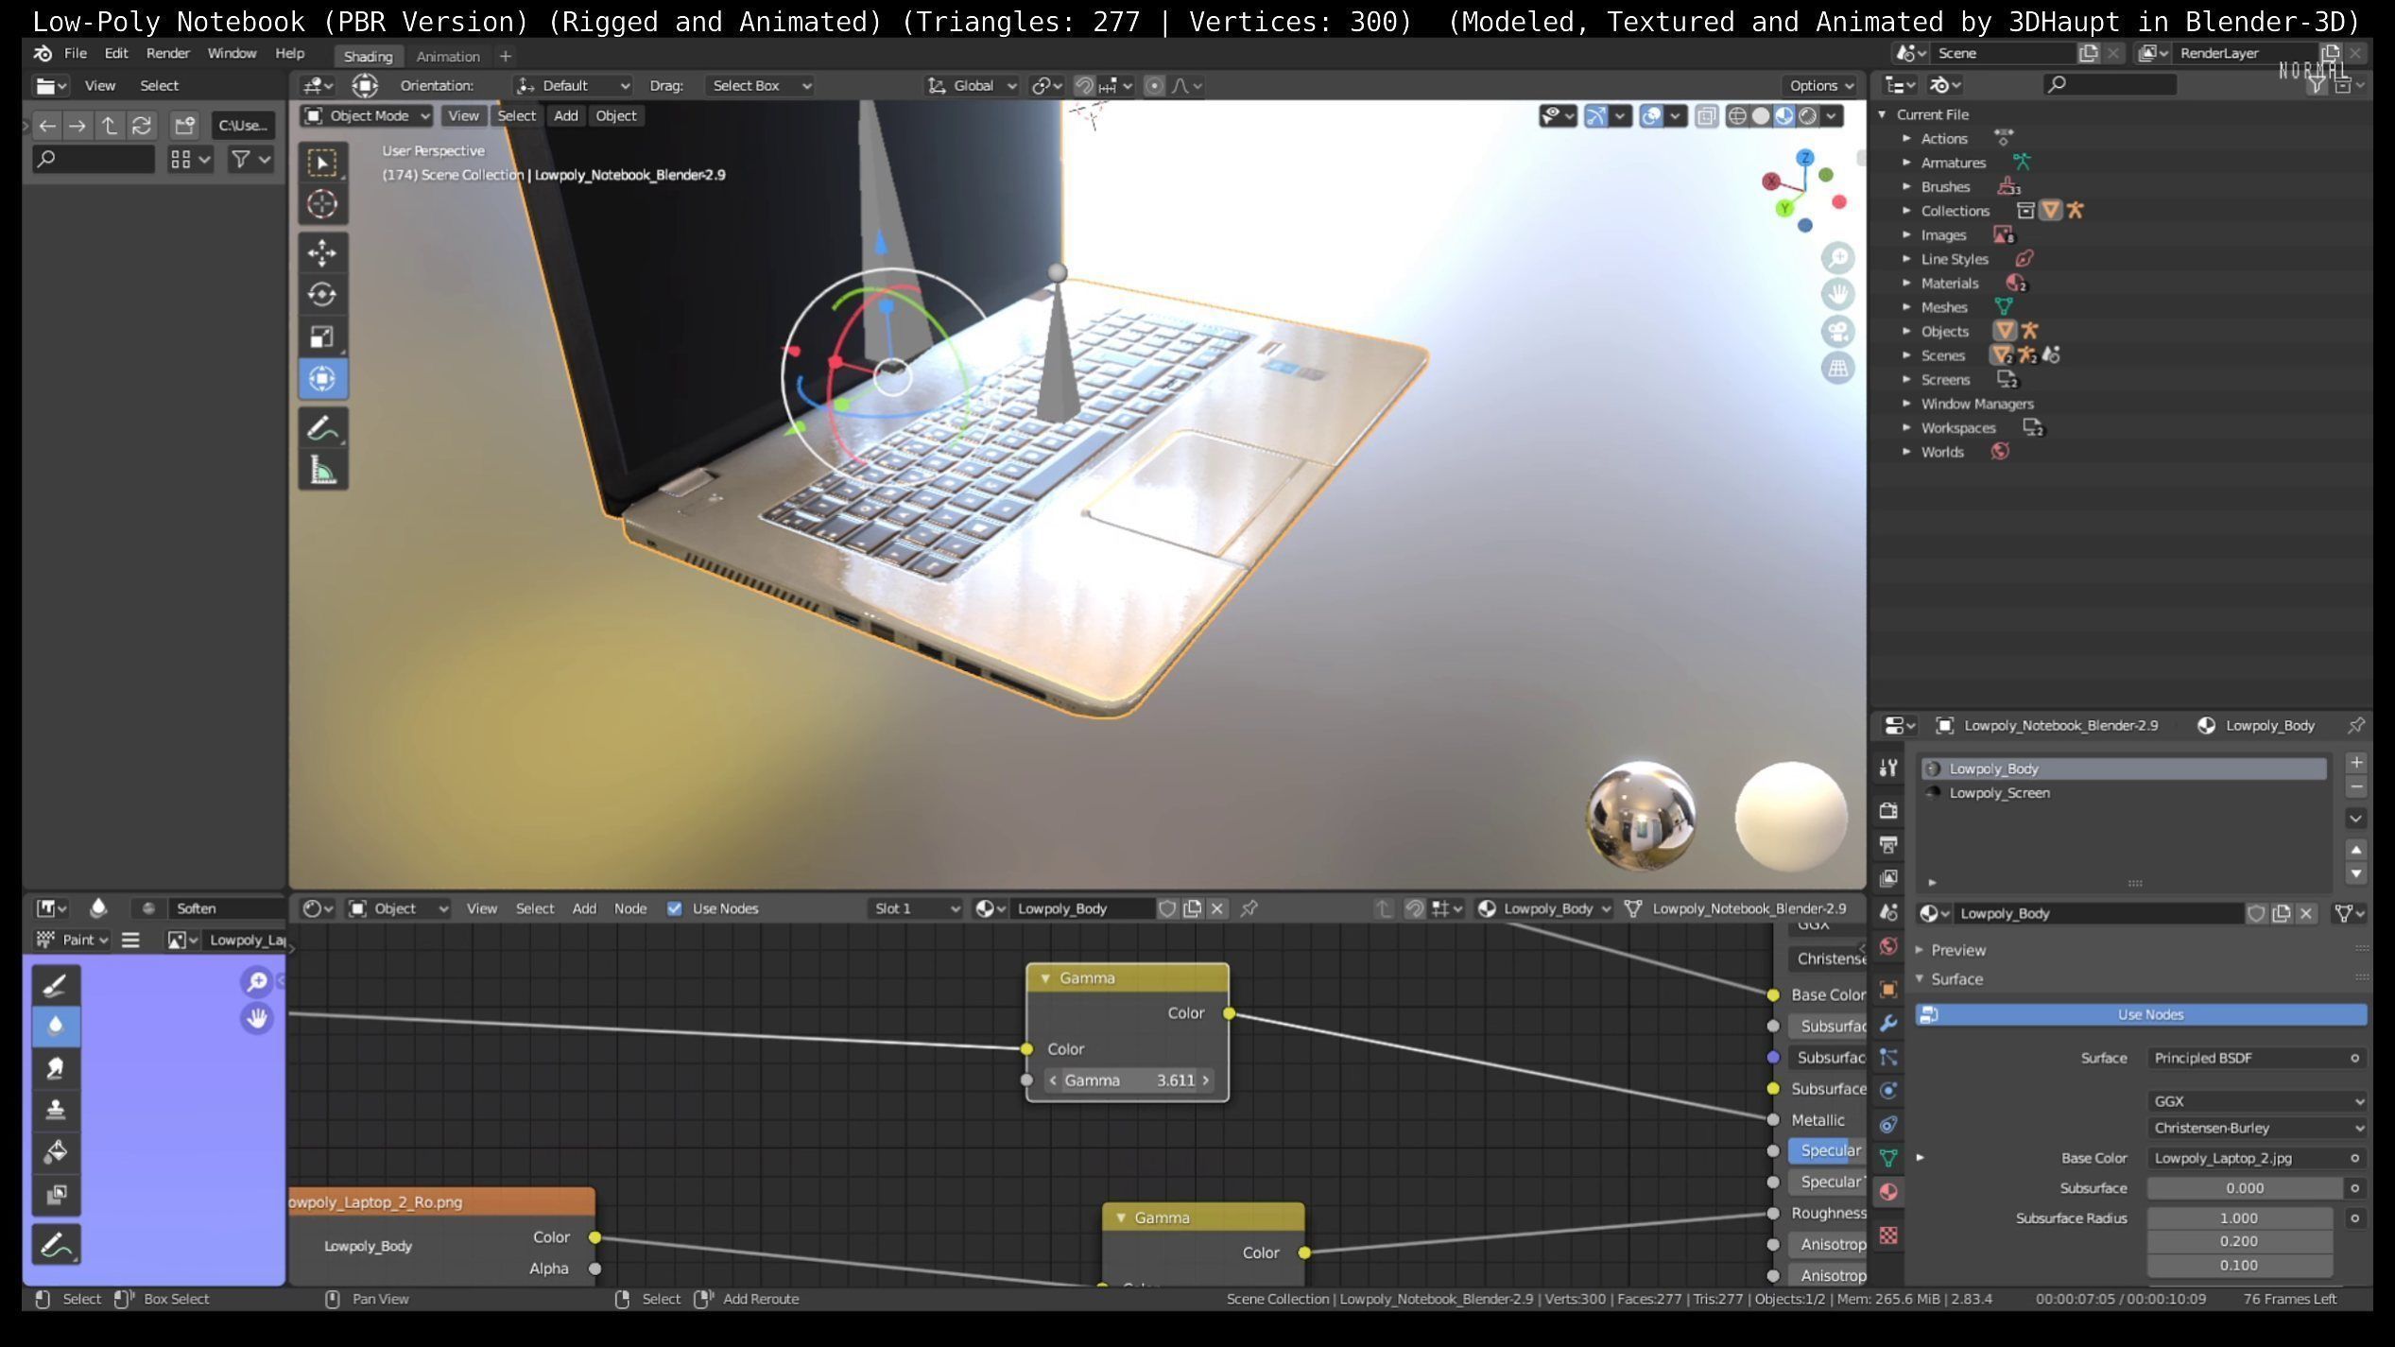The width and height of the screenshot is (2395, 1347).
Task: Open the Modifier properties wrench tab
Action: point(1888,1024)
